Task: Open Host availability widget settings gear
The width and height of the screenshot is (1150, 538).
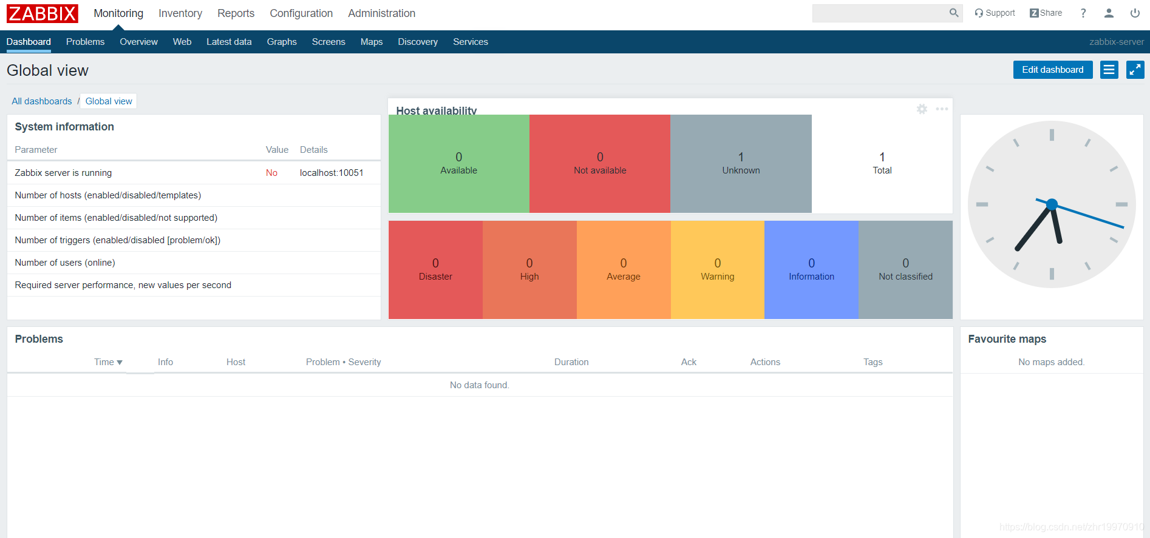Action: pyautogui.click(x=922, y=109)
